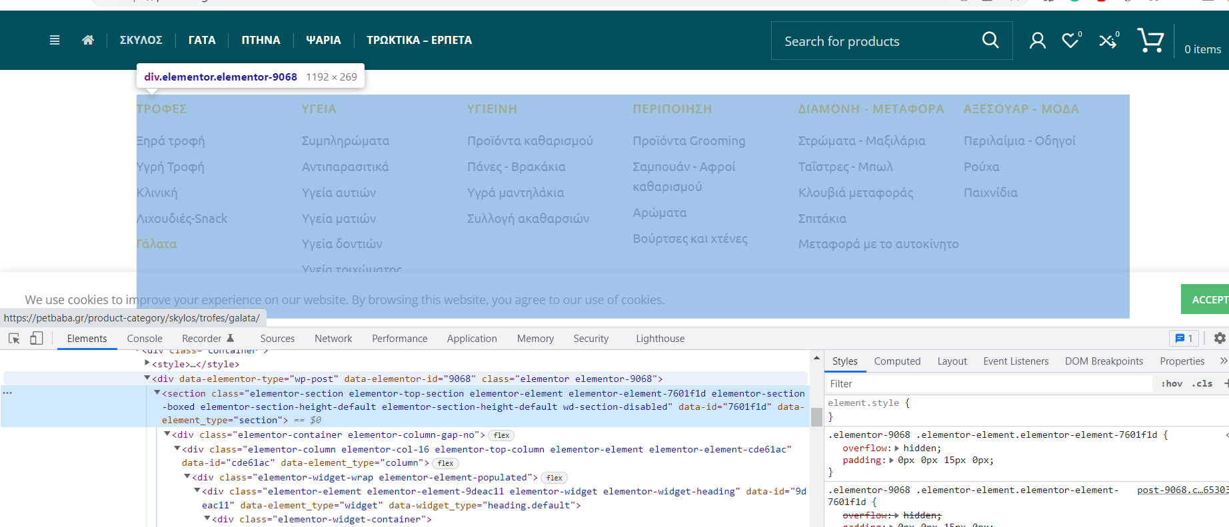
Task: Follow the Ταΐστρες - Μπωλ link
Action: pyautogui.click(x=845, y=166)
